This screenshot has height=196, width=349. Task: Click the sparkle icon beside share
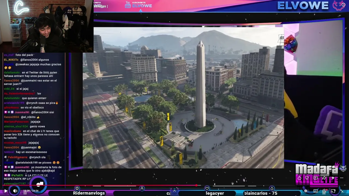coord(333,178)
